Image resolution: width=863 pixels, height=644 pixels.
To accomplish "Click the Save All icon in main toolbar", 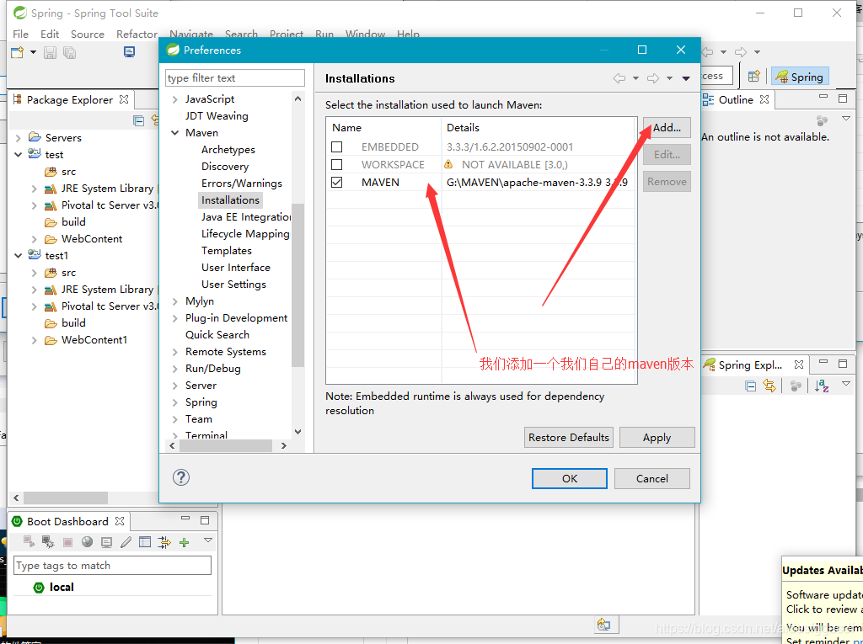I will click(x=69, y=53).
